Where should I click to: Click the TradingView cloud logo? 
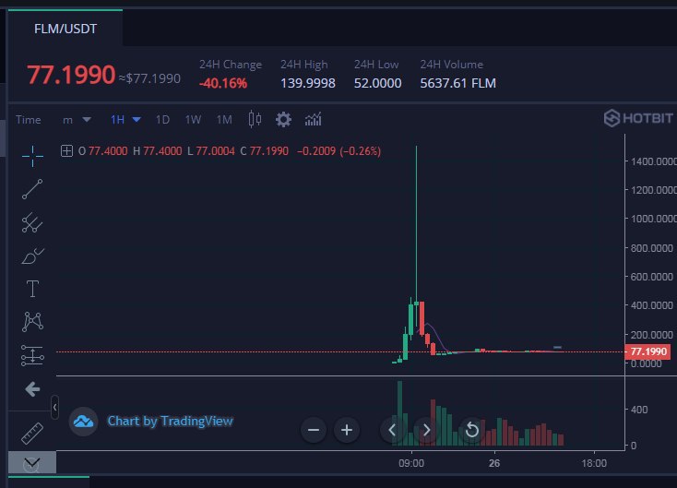tap(83, 422)
